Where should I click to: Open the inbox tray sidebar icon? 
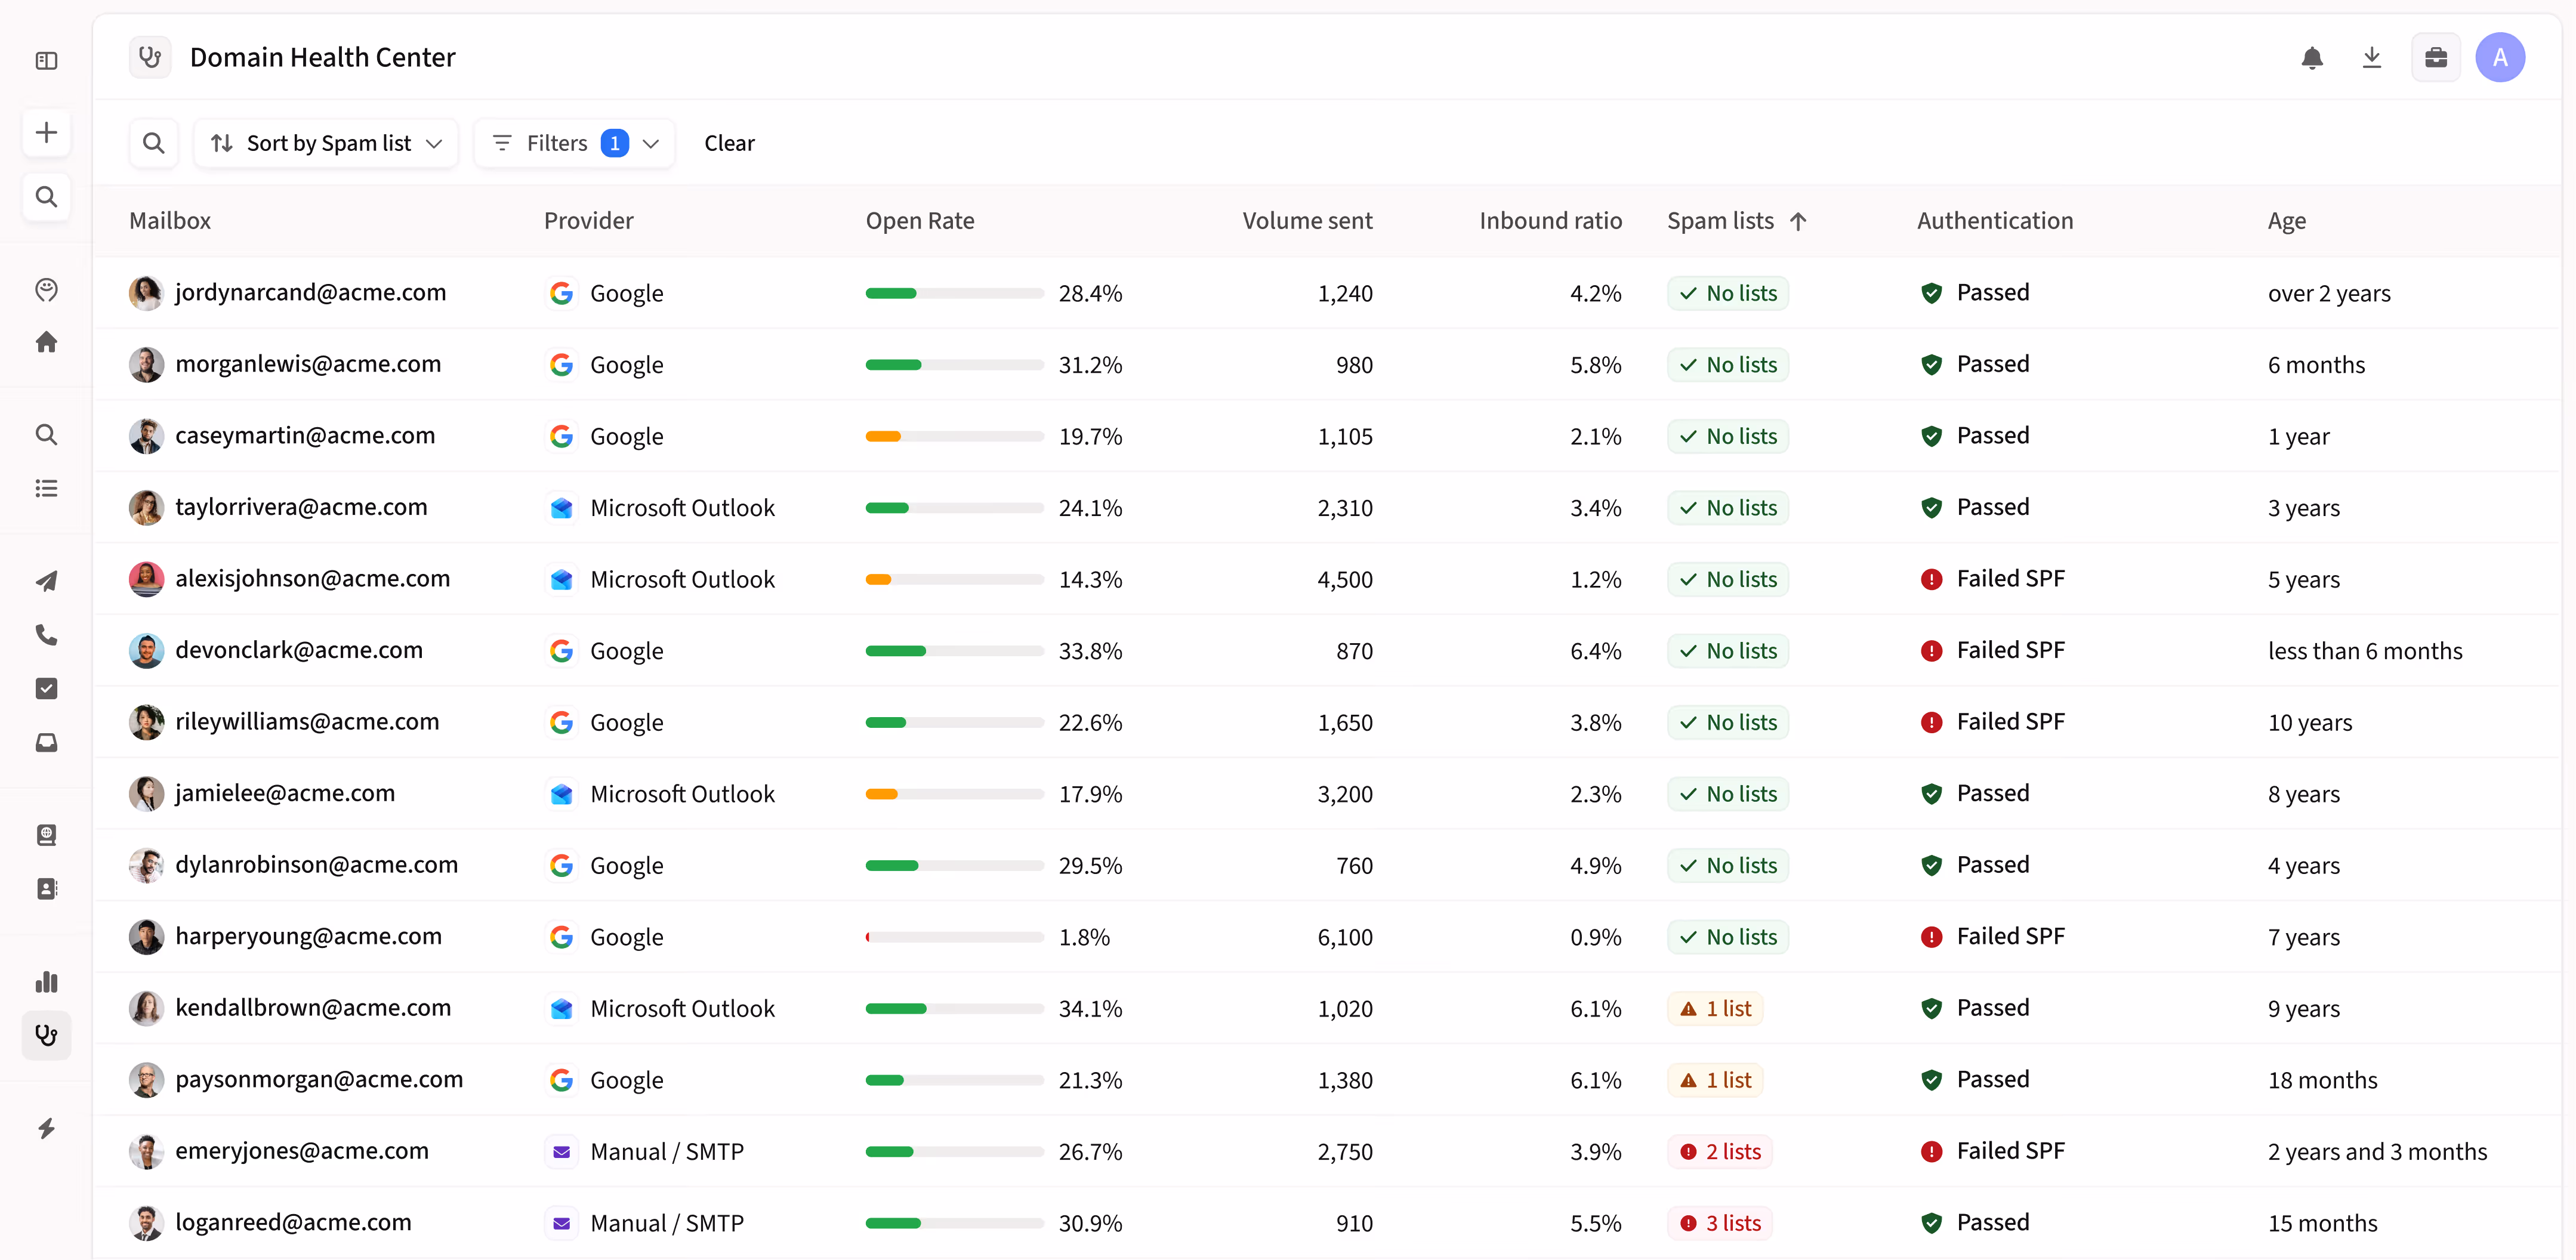[x=46, y=742]
